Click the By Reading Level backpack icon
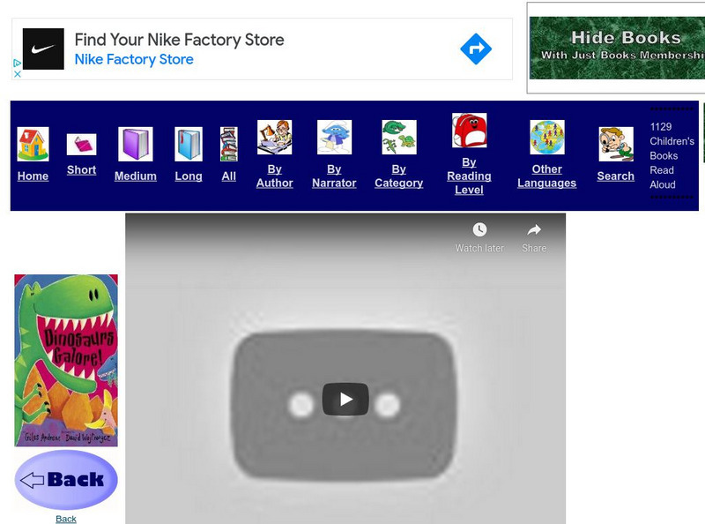The height and width of the screenshot is (524, 705). (x=469, y=131)
